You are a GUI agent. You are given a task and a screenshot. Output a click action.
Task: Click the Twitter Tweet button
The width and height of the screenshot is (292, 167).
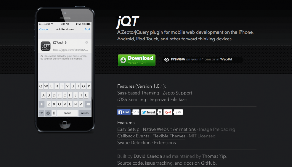(x=148, y=112)
